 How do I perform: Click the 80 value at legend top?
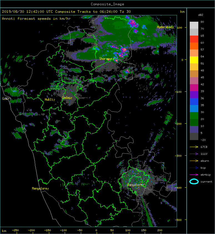coord(202,22)
